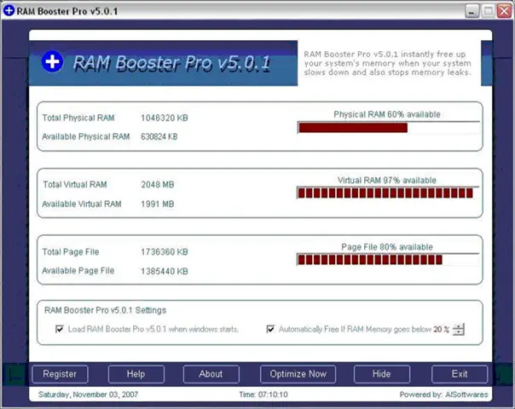
Task: Toggle Load RAM Booster Pro when windows starts
Action: click(60, 329)
